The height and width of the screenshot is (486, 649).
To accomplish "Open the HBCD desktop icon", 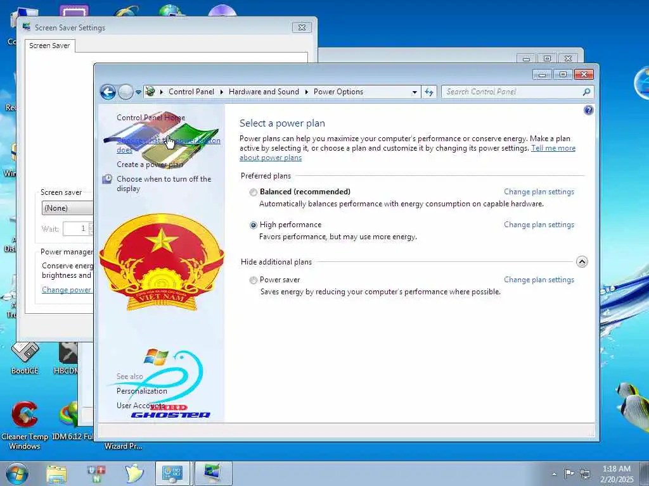I will [66, 358].
